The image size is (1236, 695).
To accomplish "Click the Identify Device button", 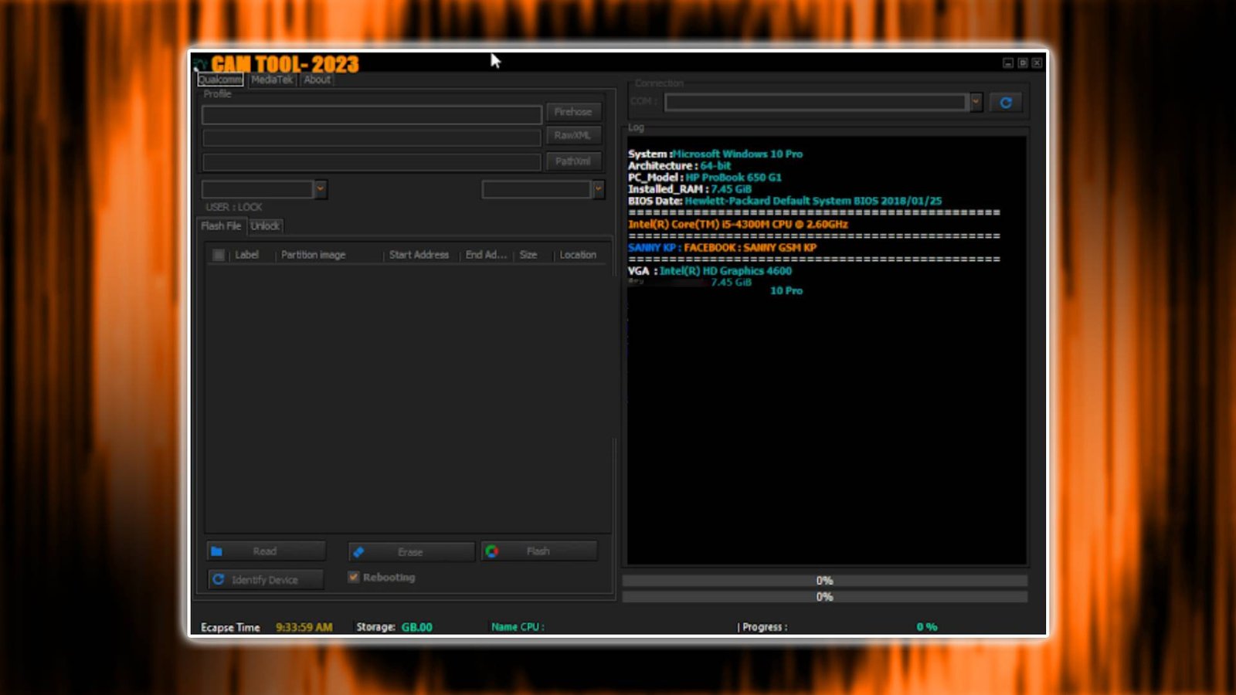I will pyautogui.click(x=265, y=579).
